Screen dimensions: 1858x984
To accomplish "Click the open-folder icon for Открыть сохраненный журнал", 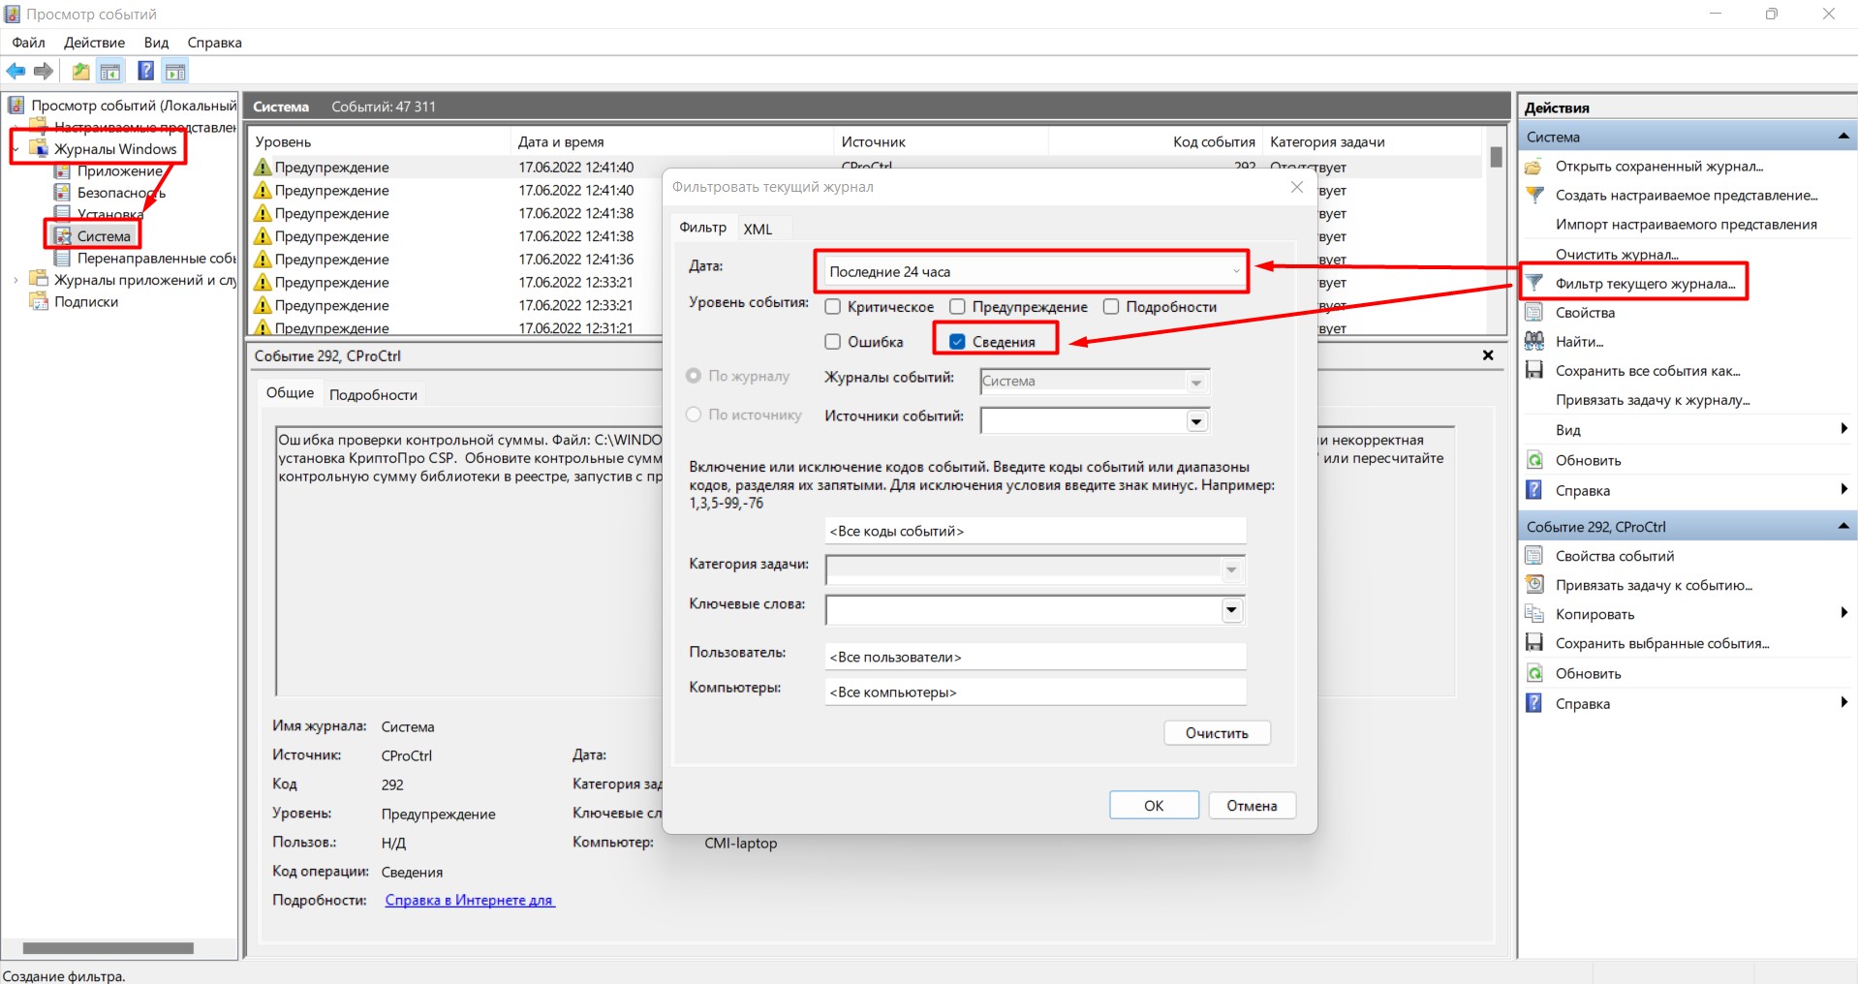I will coord(1533,167).
